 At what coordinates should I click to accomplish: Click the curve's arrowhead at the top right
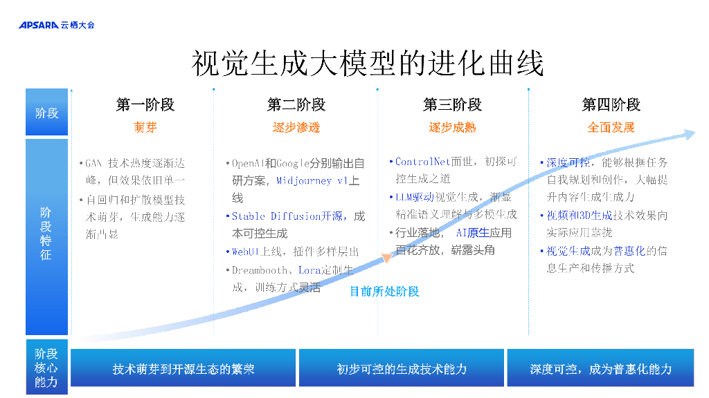pos(689,134)
